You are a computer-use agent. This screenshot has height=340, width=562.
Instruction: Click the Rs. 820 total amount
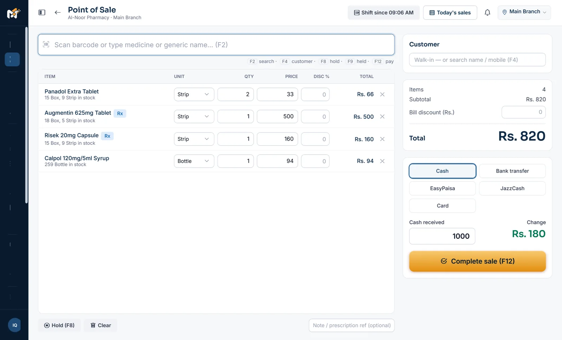(522, 136)
